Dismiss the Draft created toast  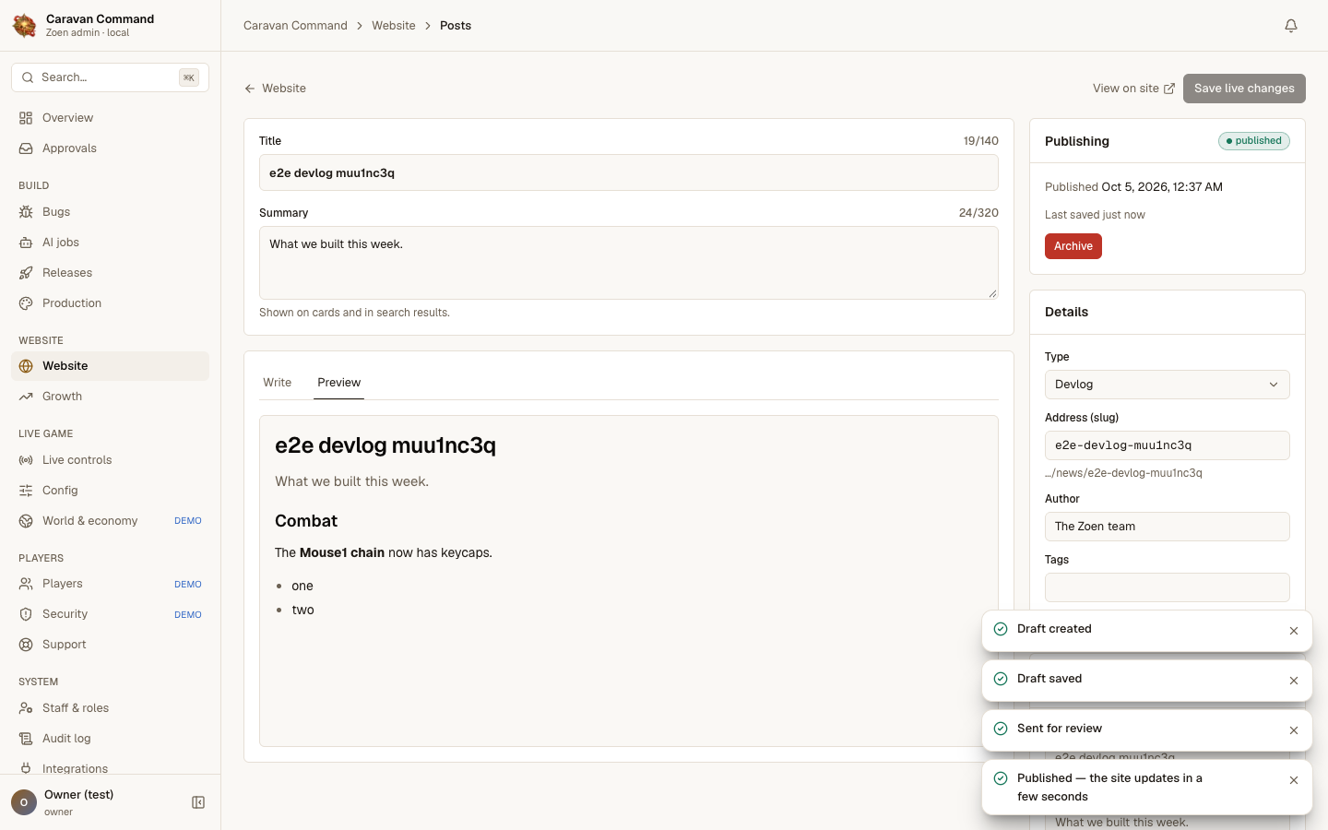point(1294,631)
